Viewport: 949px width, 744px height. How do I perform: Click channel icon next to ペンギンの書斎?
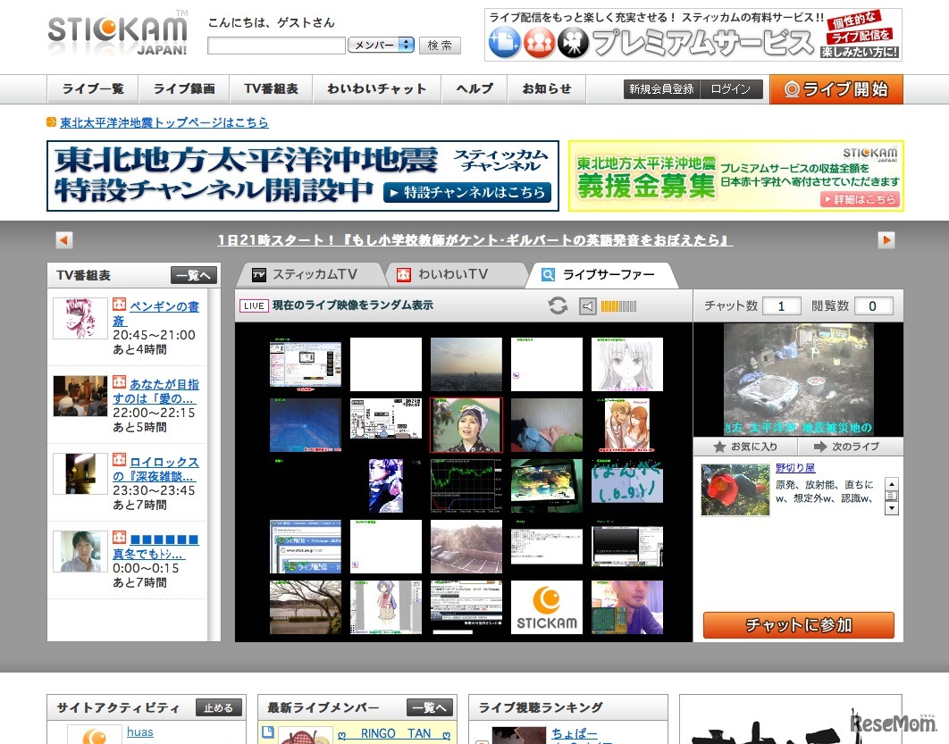[x=120, y=305]
